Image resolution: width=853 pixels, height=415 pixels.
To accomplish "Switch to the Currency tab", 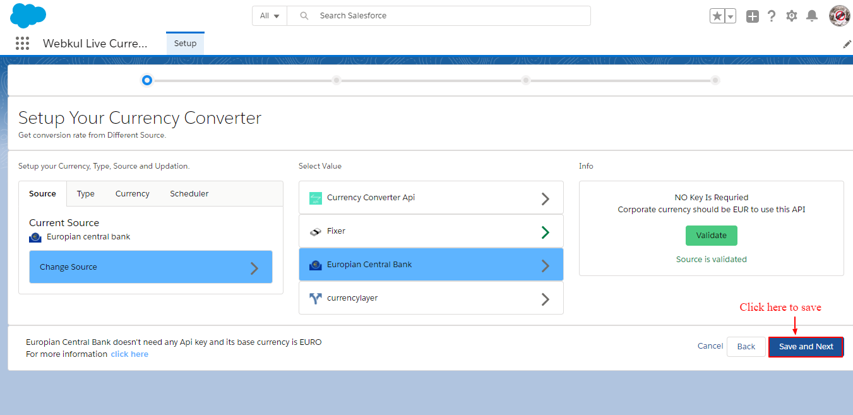I will tap(132, 193).
